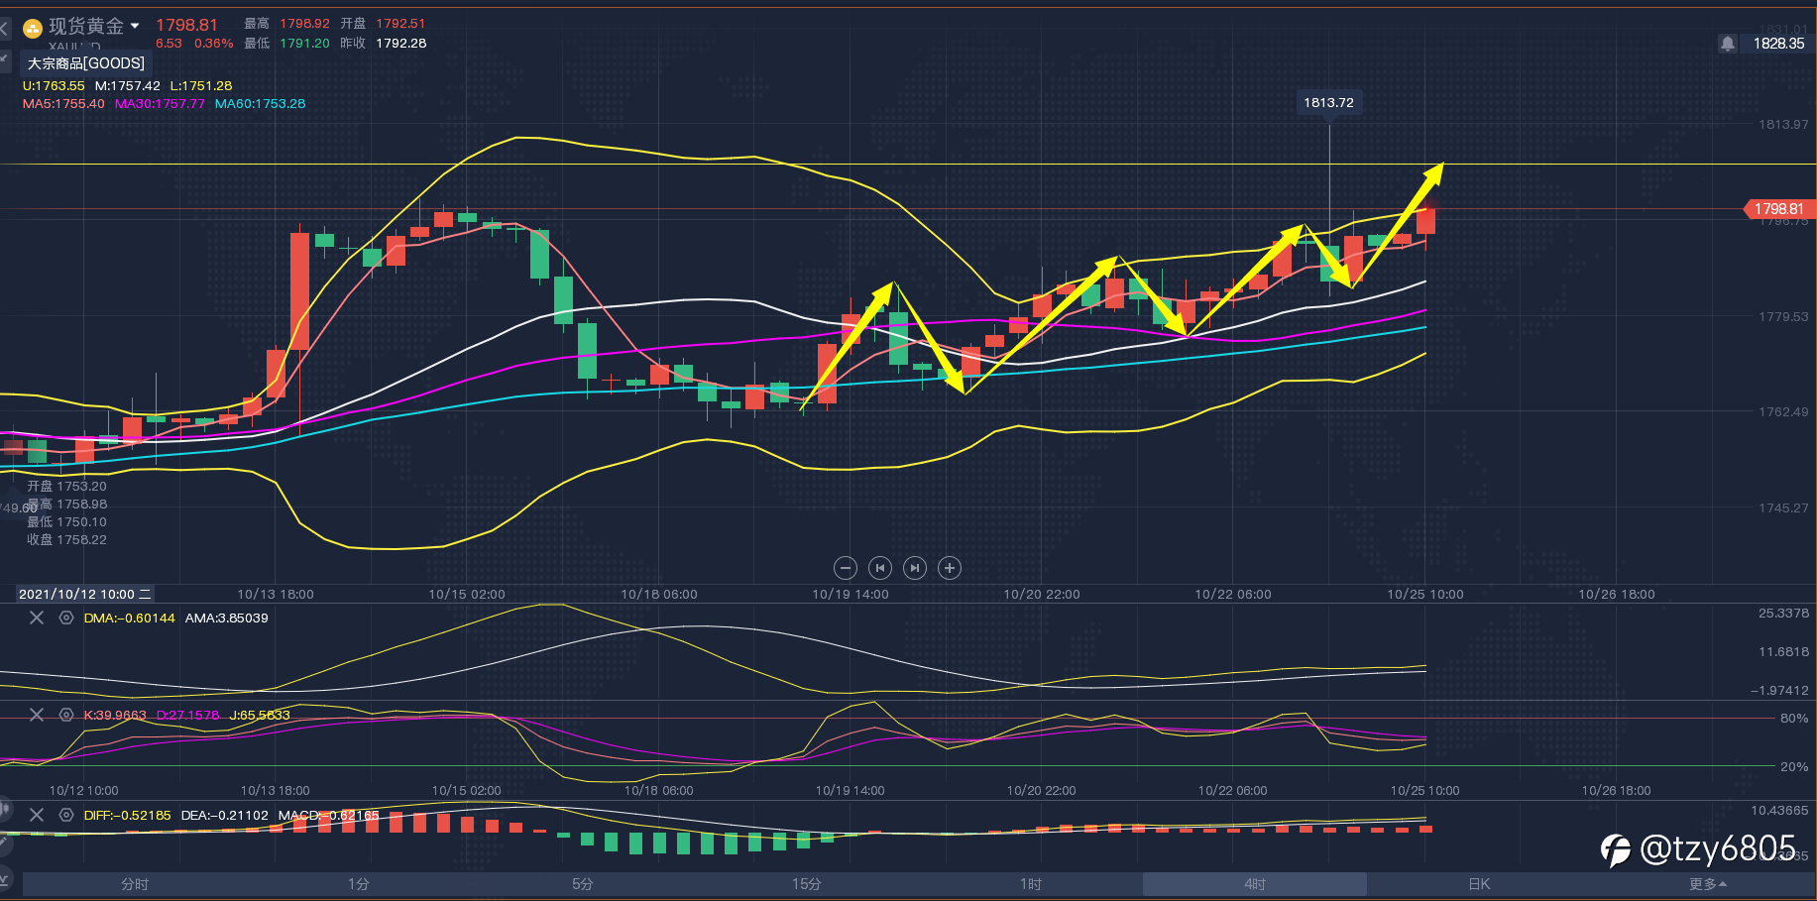
Task: Click the 1828.35 alert price value
Action: [x=1778, y=44]
